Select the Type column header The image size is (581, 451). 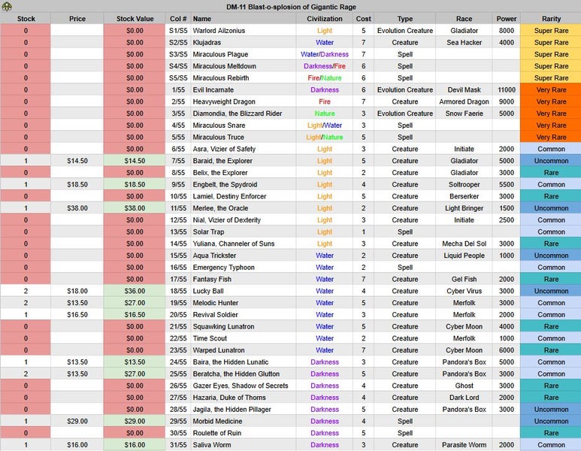pyautogui.click(x=405, y=19)
